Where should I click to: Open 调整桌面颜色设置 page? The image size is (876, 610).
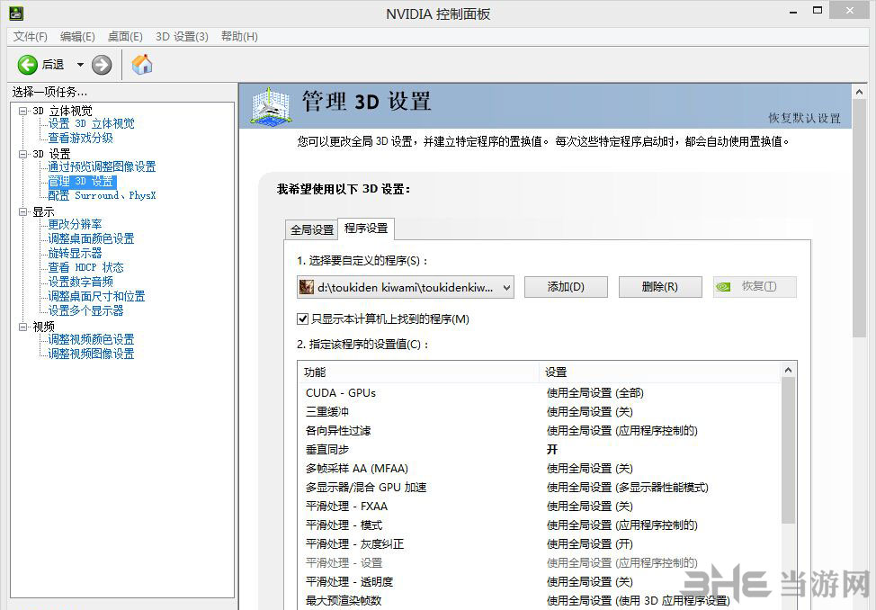coord(91,238)
